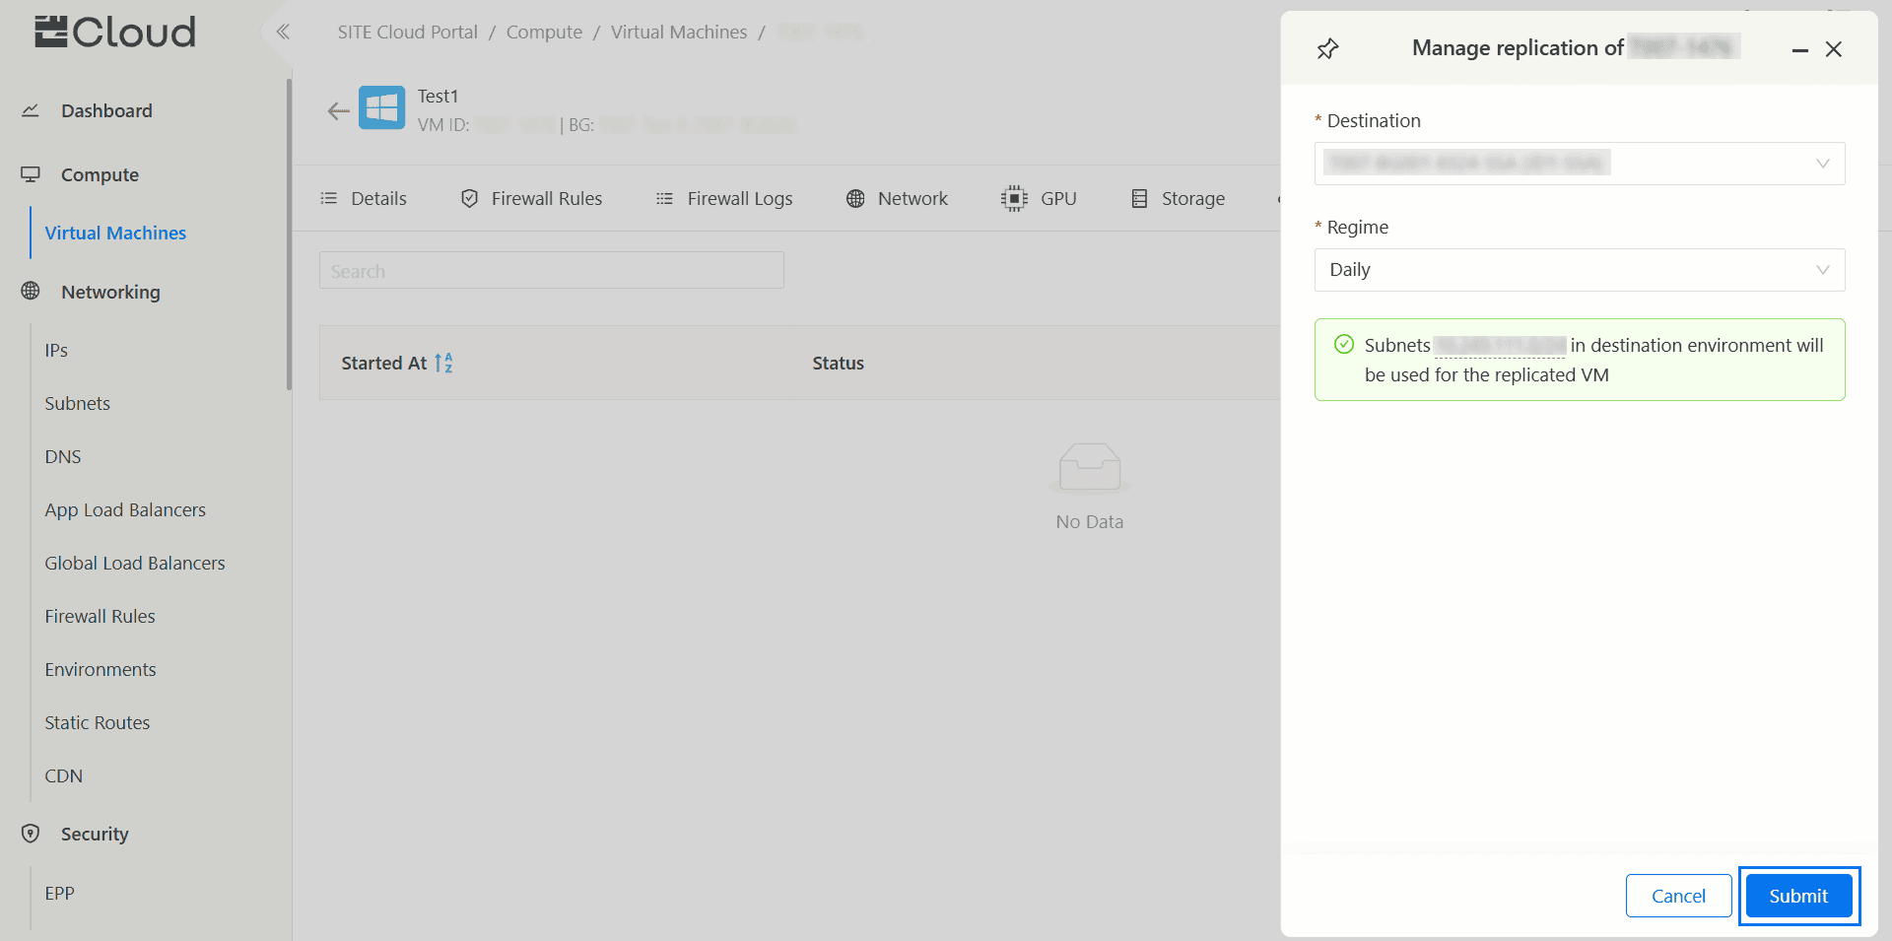Open Subnets in the Networking menu
The image size is (1892, 941).
click(x=77, y=403)
